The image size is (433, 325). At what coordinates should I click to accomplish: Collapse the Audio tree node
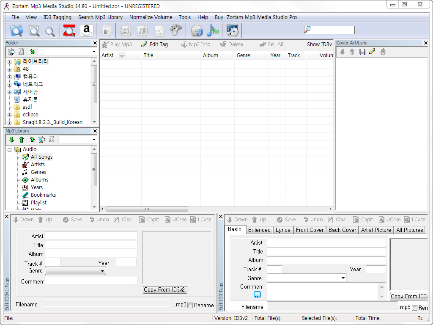tap(9, 150)
